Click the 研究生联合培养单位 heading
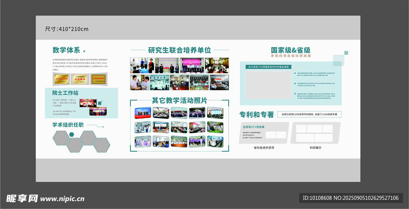The height and width of the screenshot is (209, 409). 179,50
